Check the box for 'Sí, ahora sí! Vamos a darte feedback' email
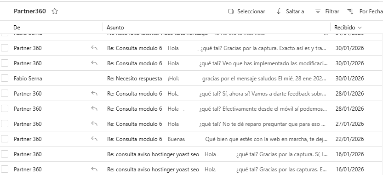The height and width of the screenshot is (175, 383). pyautogui.click(x=5, y=94)
